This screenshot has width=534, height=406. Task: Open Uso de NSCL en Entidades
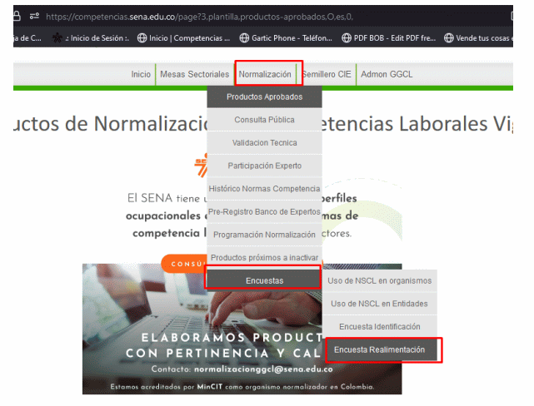pos(379,304)
